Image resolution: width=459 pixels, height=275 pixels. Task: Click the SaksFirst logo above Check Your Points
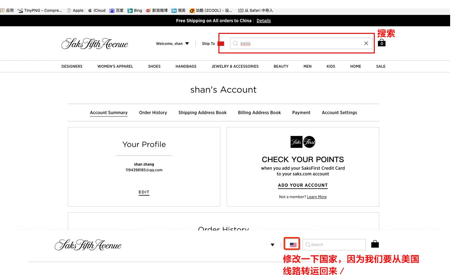(x=303, y=142)
